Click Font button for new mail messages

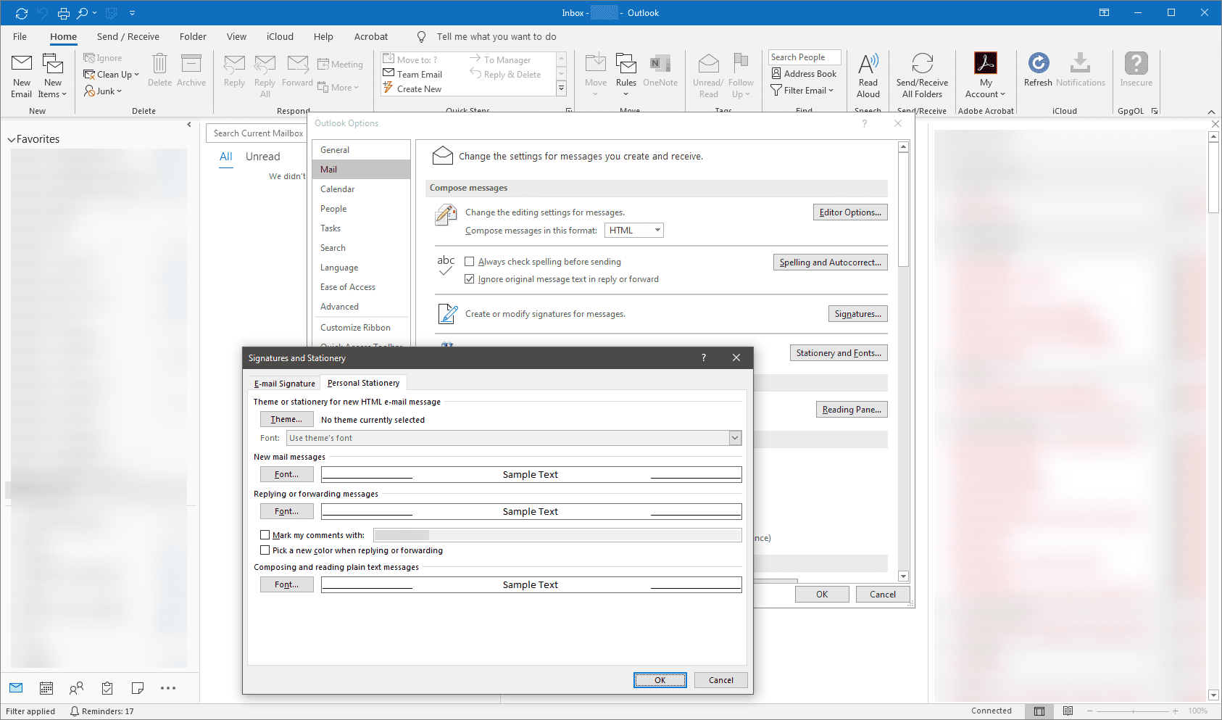(286, 474)
